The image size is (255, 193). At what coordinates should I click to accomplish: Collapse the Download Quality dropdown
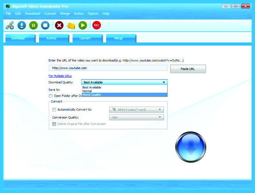point(124,82)
